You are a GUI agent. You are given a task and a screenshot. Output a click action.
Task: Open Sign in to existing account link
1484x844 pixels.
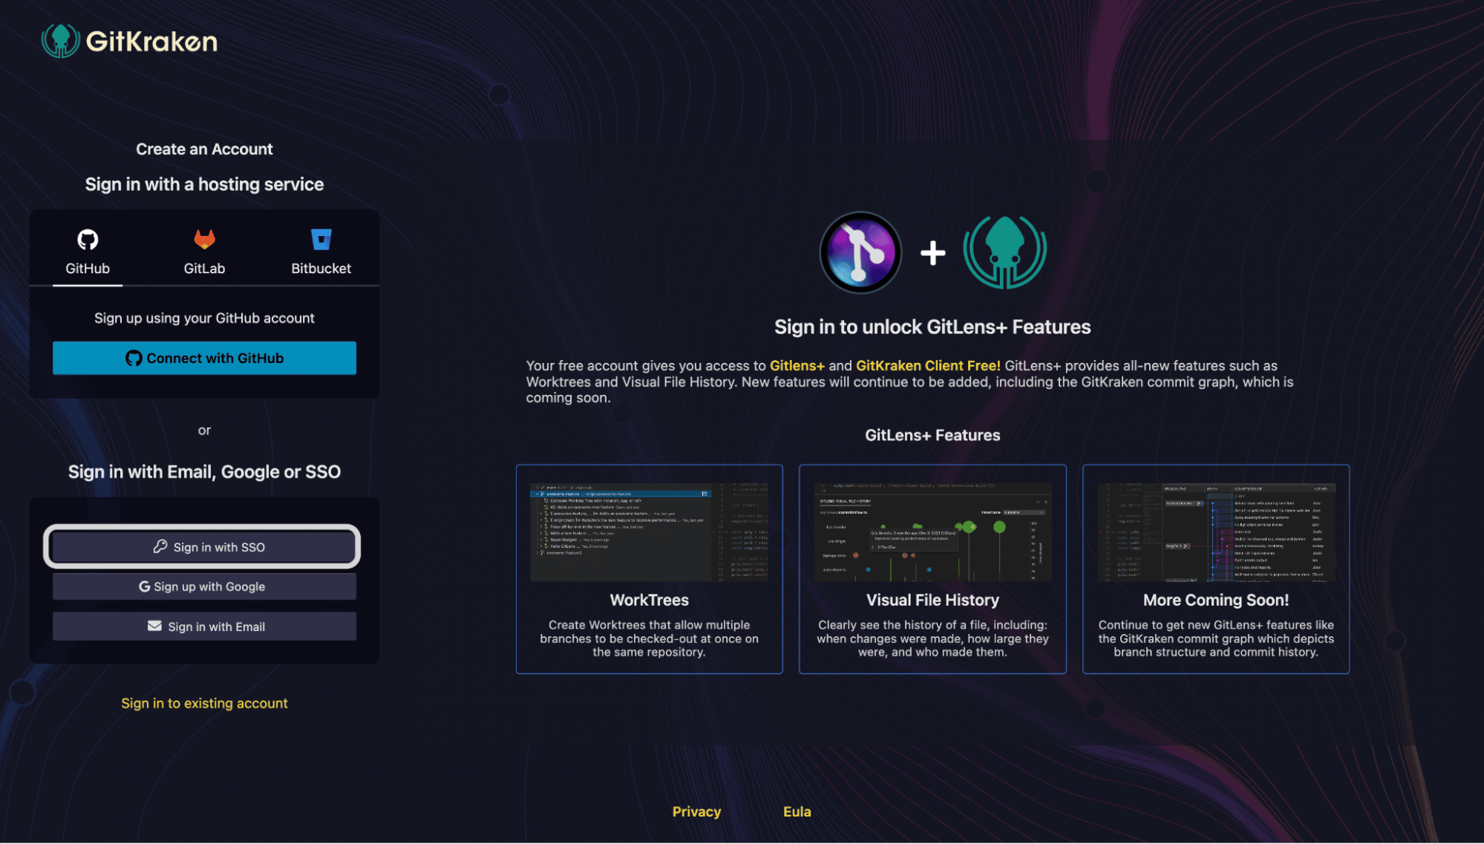point(204,703)
